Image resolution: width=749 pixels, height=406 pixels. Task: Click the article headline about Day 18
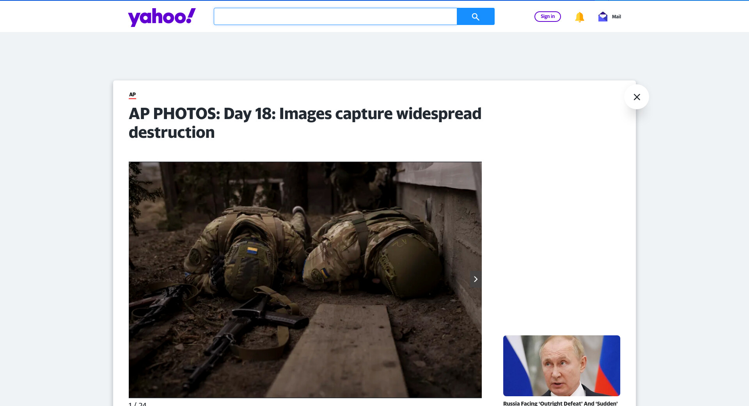pyautogui.click(x=305, y=114)
